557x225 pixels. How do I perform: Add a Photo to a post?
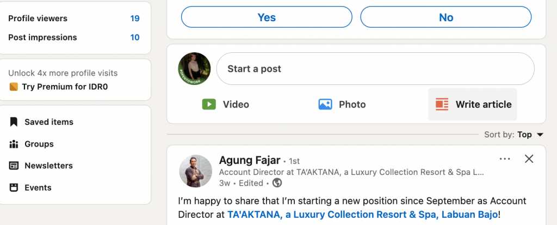coord(342,104)
